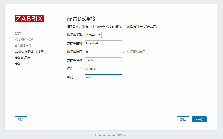
Task: Click the 取消 button
Action: coord(21,119)
